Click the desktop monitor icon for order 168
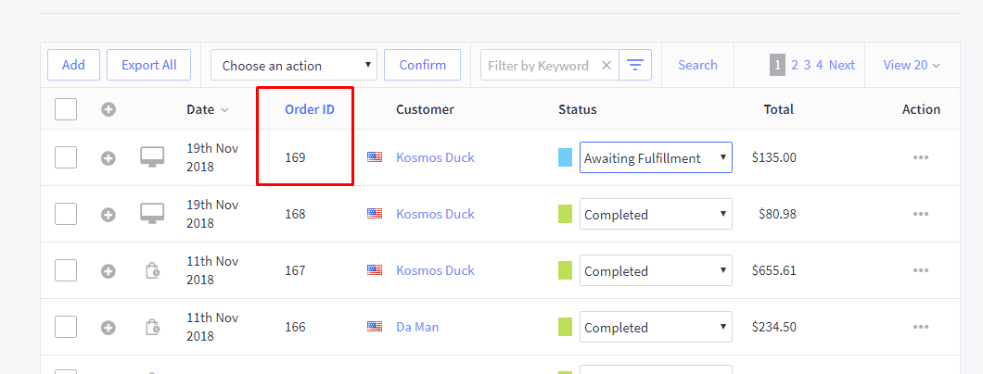Viewport: 983px width, 374px height. pos(152,213)
